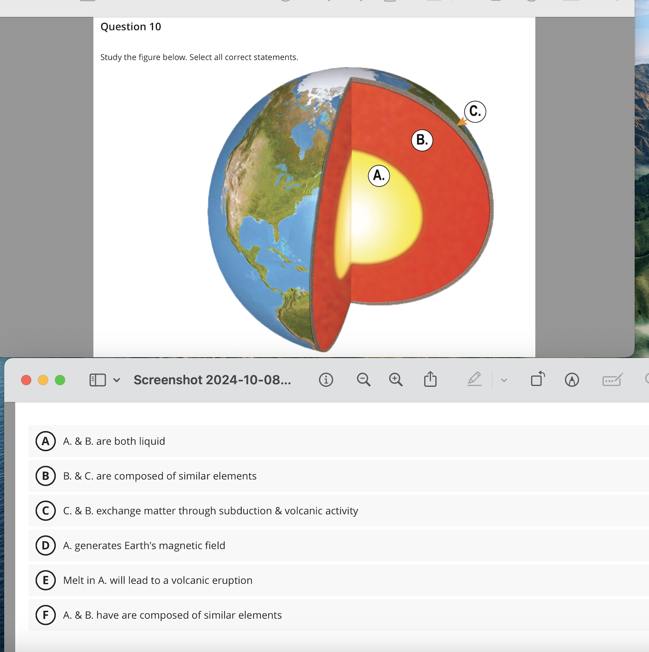Open the Share icon in Preview toolbar
The width and height of the screenshot is (649, 652).
(x=430, y=379)
